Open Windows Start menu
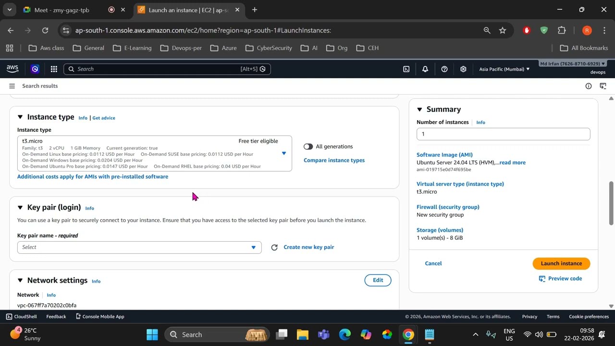This screenshot has width=615, height=346. point(152,334)
